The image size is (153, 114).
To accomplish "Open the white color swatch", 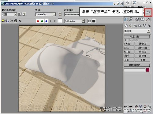I will (x=60, y=21).
